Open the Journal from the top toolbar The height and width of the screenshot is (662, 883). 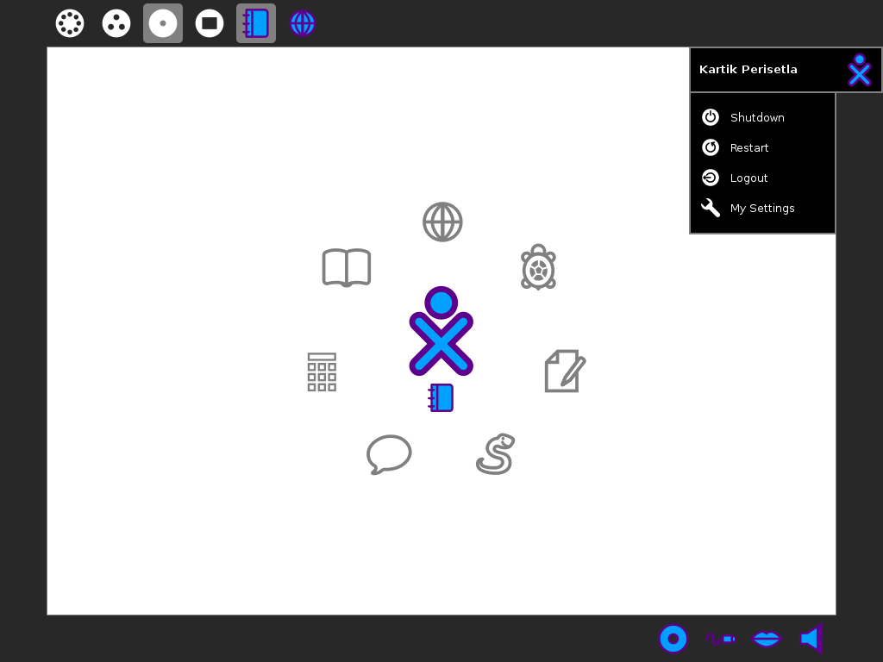click(256, 23)
